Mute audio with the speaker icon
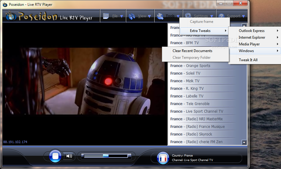The image size is (281, 169). (x=69, y=156)
